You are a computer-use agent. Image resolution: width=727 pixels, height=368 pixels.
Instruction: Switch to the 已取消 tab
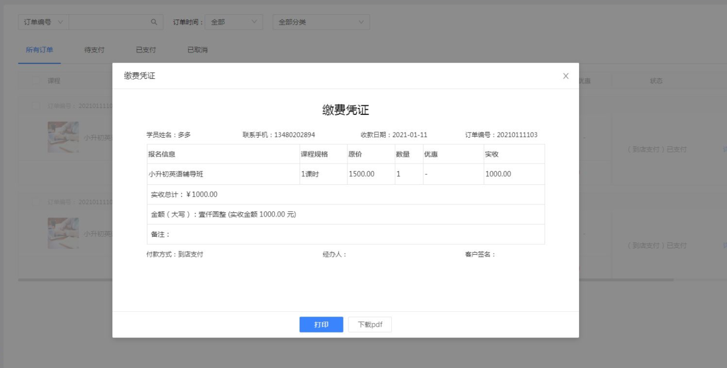(197, 50)
